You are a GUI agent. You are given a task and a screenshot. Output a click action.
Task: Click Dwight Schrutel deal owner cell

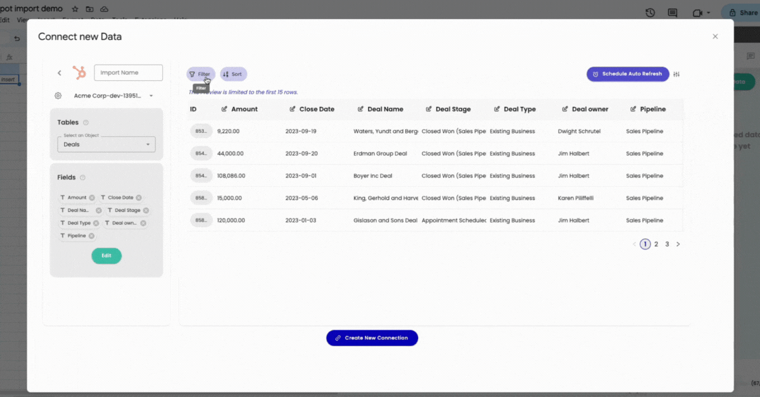pos(579,131)
